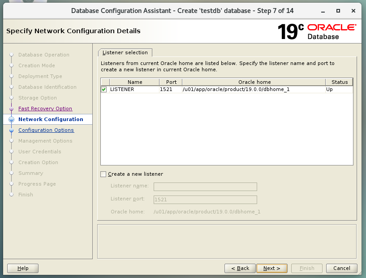The width and height of the screenshot is (366, 278).
Task: Uncheck the LISTENER row checkbox
Action: click(x=104, y=90)
